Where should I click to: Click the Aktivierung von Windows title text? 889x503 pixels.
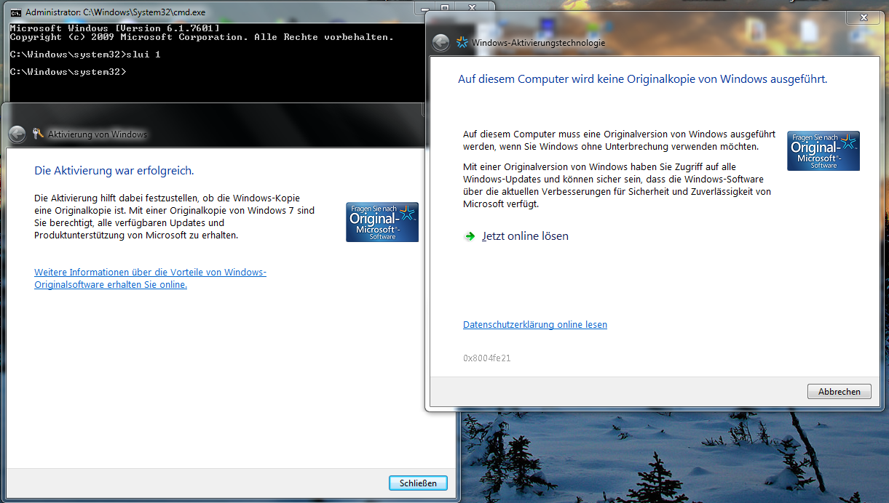[x=98, y=134]
